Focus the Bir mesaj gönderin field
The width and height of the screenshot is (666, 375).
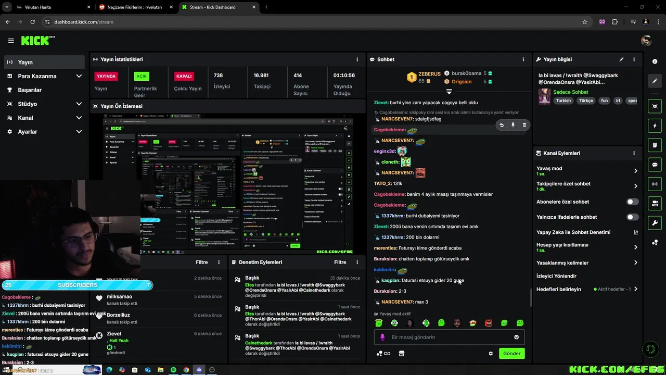[449, 337]
